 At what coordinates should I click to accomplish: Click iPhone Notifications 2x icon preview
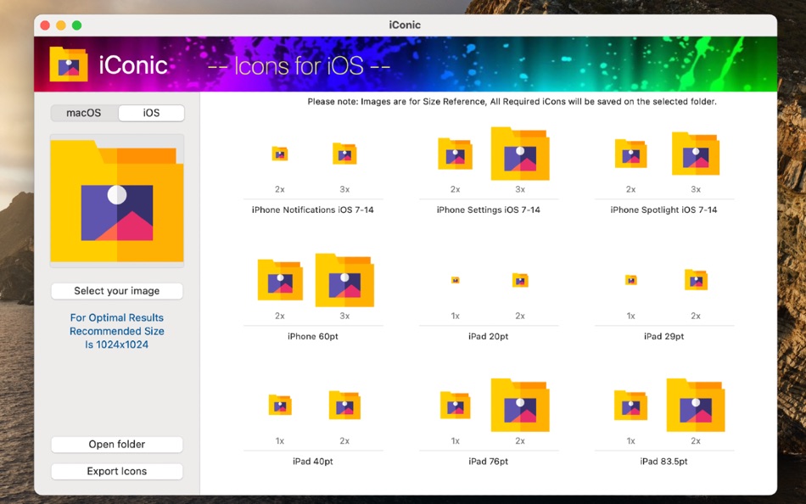tap(280, 154)
